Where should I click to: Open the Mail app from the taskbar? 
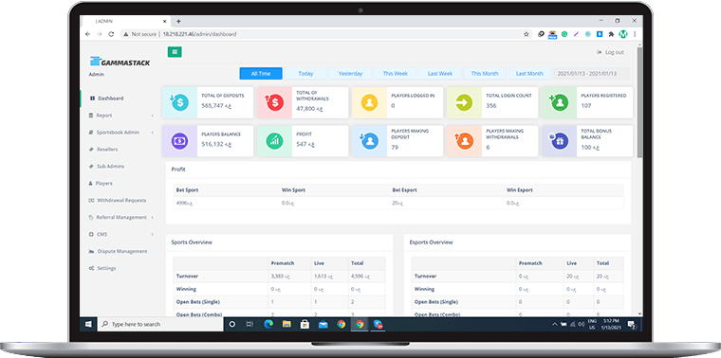(323, 324)
